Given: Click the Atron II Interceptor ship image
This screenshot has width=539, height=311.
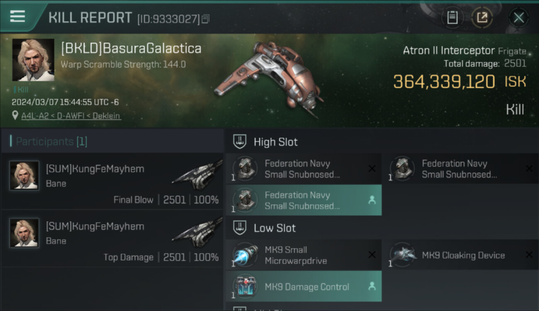Looking at the screenshot, I should coord(268,79).
